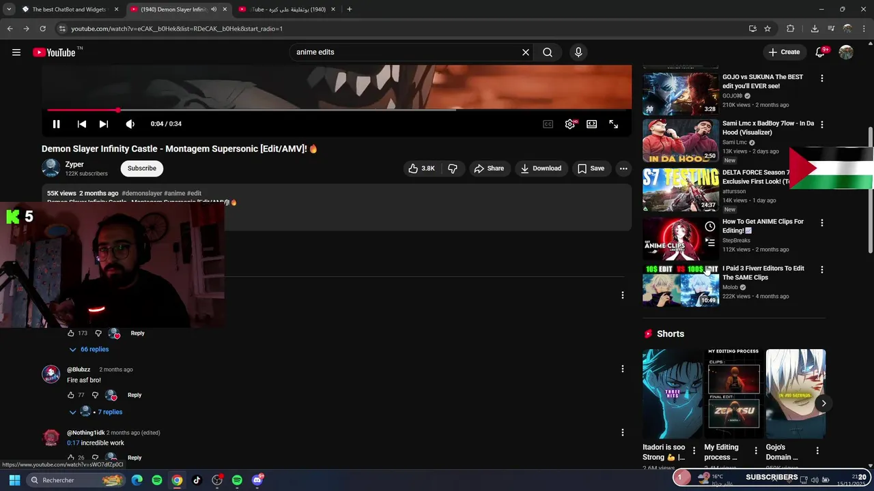Open options for I Paid 3 Fiverr Editors

(821, 270)
